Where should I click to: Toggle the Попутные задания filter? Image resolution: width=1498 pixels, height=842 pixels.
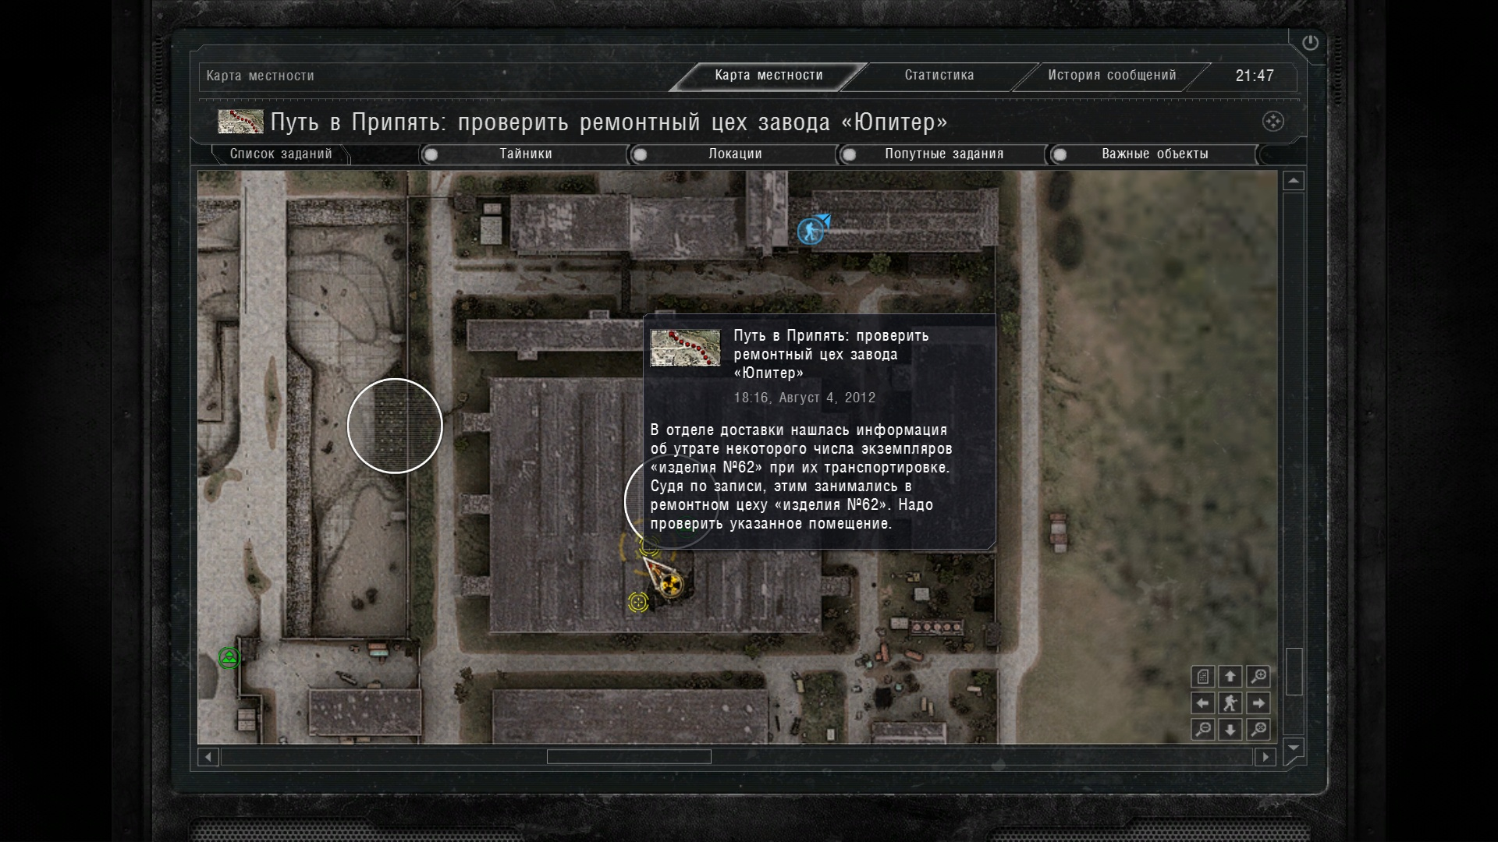click(943, 154)
